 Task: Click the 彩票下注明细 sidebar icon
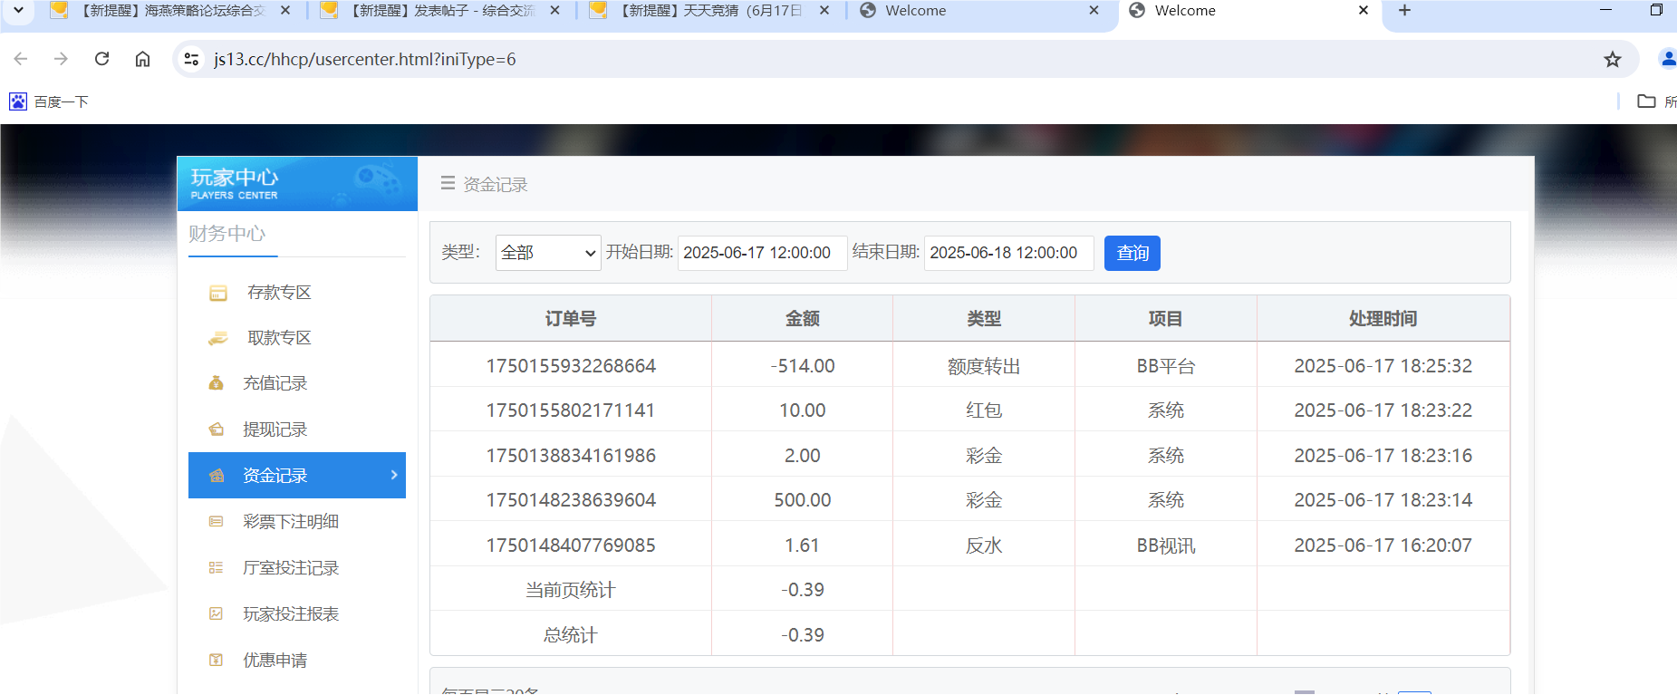[x=216, y=522]
